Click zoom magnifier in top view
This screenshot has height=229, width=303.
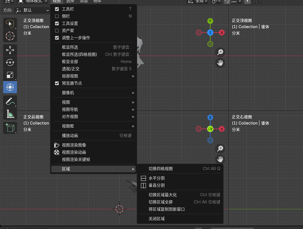(220, 52)
